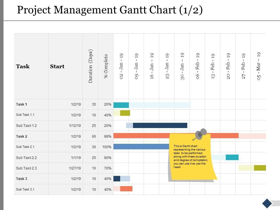This screenshot has height=210, width=280.
Task: Click the teal completed bar for Task 1
Action: (121, 105)
